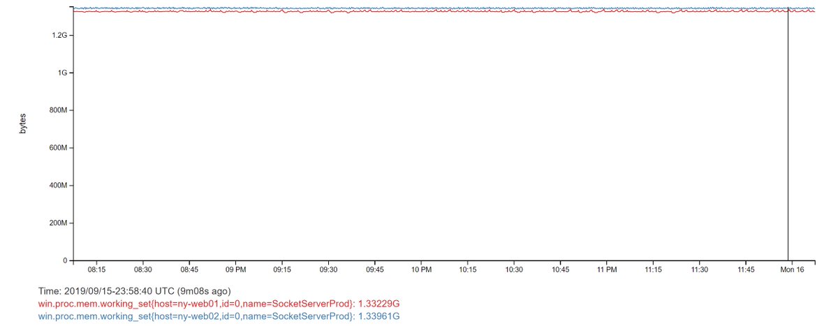838x326 pixels.
Task: Click the ny-web02 SocketServerProd legend entry
Action: (x=219, y=316)
